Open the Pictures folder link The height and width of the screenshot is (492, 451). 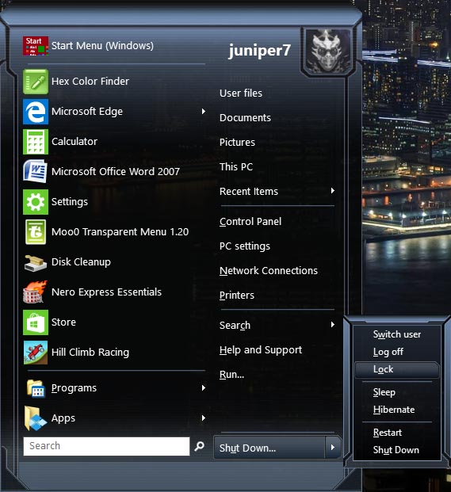[x=237, y=142]
